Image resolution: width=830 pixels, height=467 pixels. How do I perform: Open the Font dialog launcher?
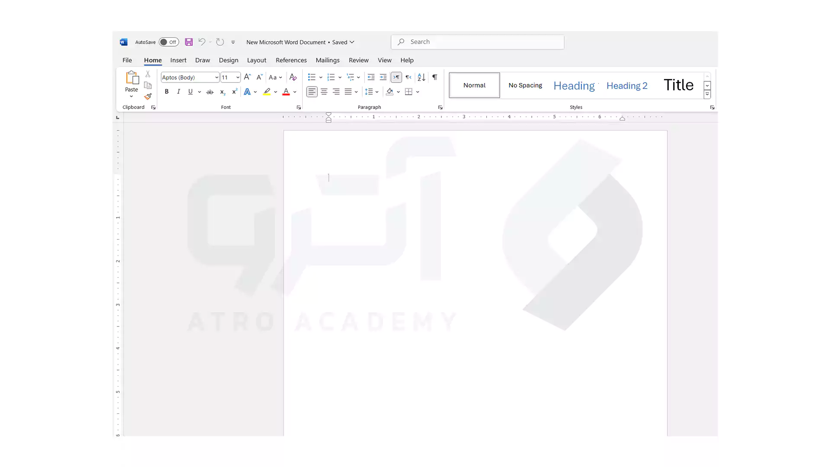[x=299, y=107]
